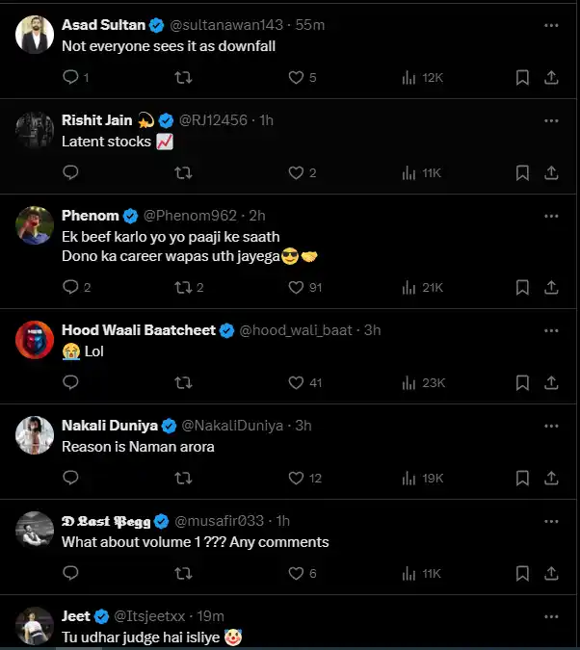Image resolution: width=580 pixels, height=650 pixels.
Task: Share Rishit Jain's tweet
Action: pos(552,172)
